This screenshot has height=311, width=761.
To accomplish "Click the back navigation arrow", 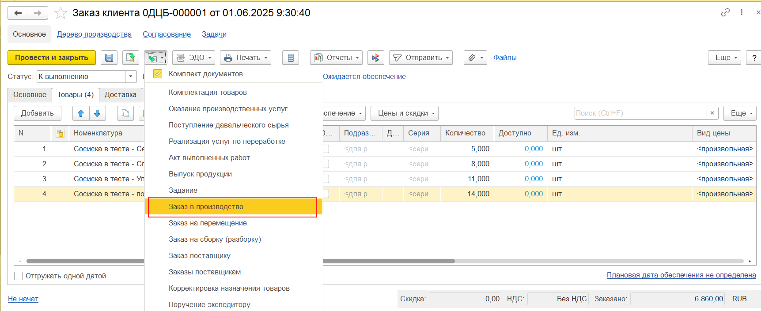I will tap(18, 13).
